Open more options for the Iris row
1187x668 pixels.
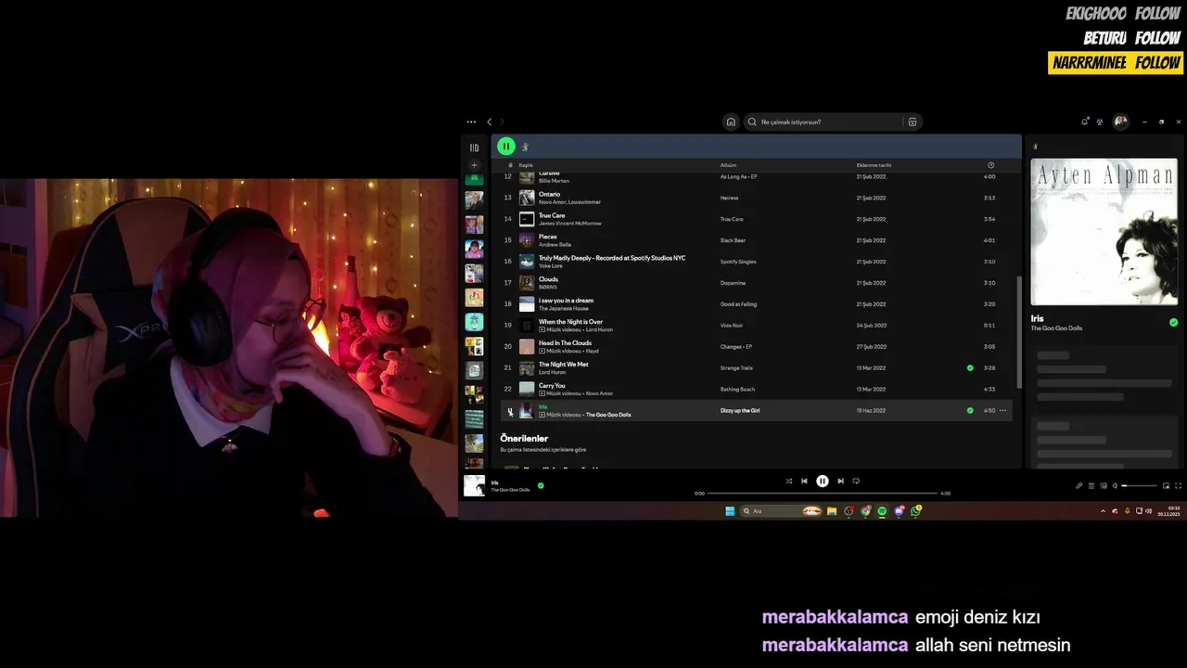[1002, 411]
